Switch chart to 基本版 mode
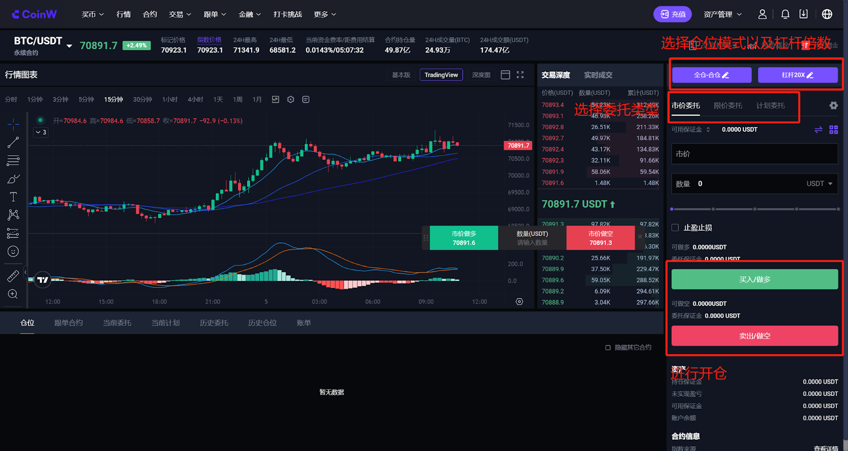The width and height of the screenshot is (848, 451). [x=401, y=75]
